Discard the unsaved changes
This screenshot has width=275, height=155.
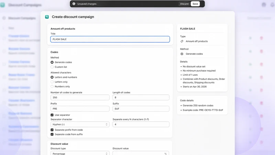(x=184, y=4)
